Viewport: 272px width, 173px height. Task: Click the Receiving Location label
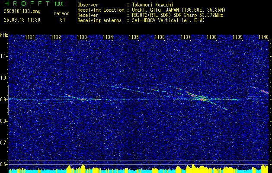point(101,10)
